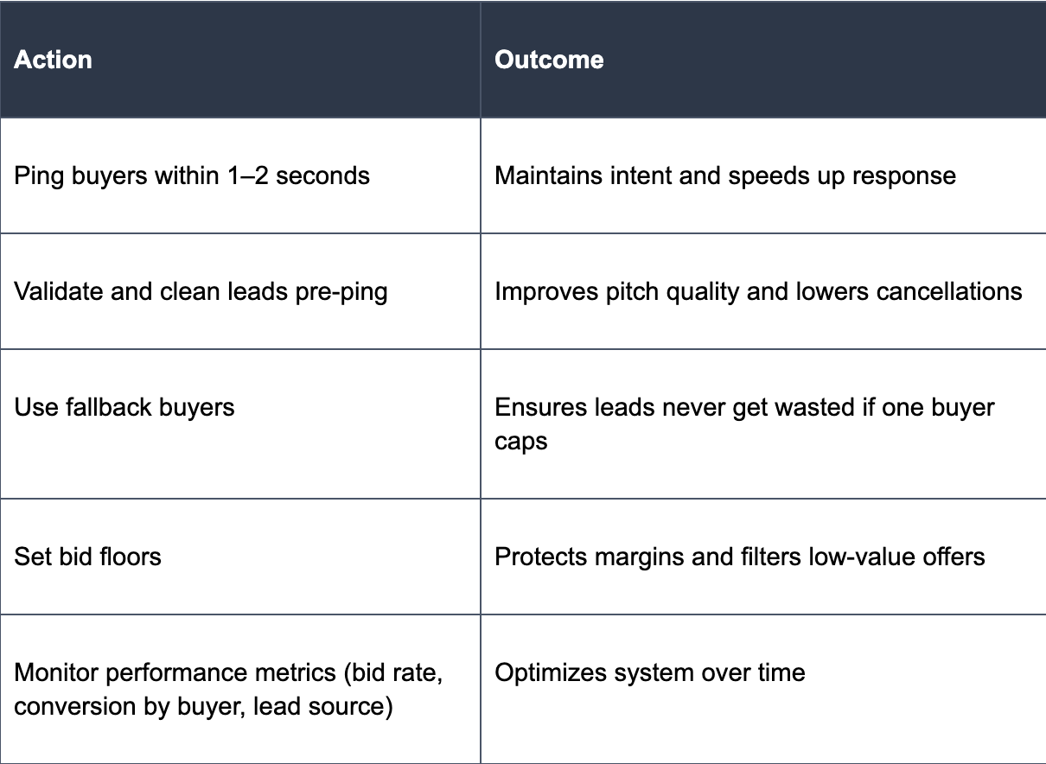
Task: Select the 'Set bid floors' cell
Action: (x=240, y=557)
